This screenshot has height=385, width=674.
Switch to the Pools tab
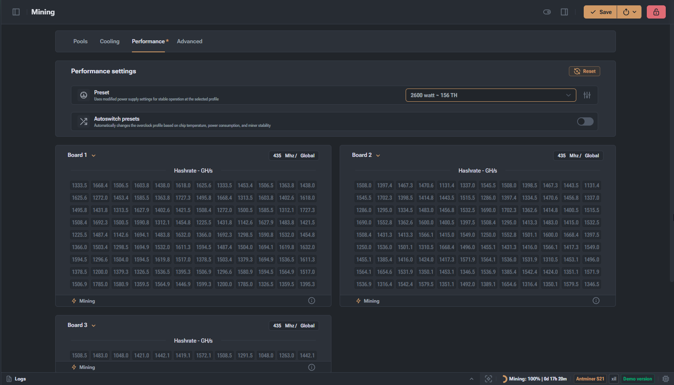[x=80, y=41]
